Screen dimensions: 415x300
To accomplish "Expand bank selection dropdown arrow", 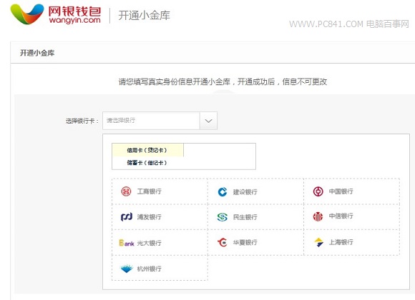I will point(208,121).
